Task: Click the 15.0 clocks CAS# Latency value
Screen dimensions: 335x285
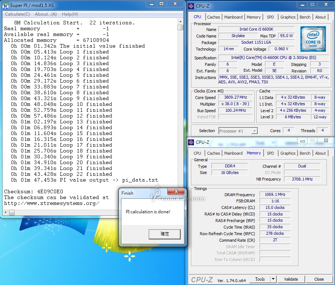Action: [x=275, y=207]
